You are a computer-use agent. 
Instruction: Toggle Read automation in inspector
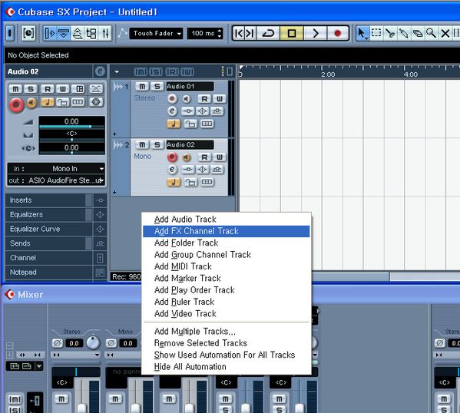coord(48,88)
